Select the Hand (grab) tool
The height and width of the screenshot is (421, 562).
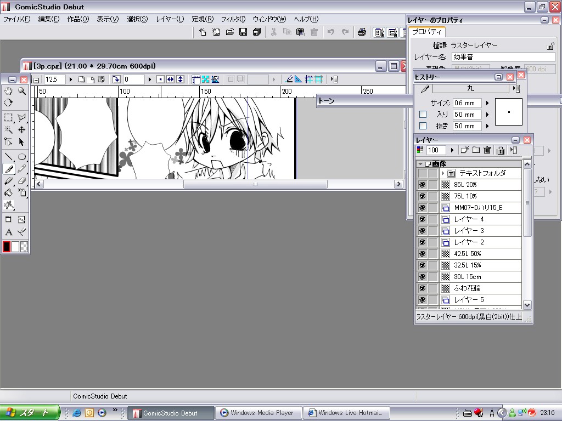[x=9, y=91]
